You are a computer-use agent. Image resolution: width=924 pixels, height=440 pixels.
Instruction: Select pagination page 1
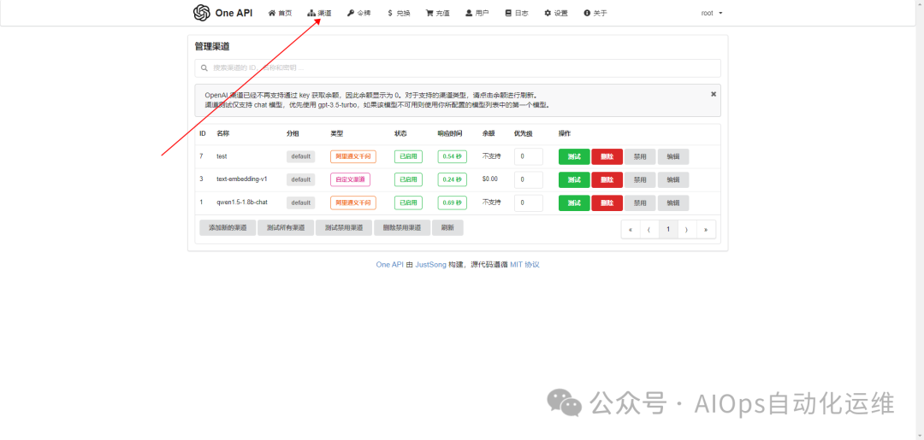668,230
